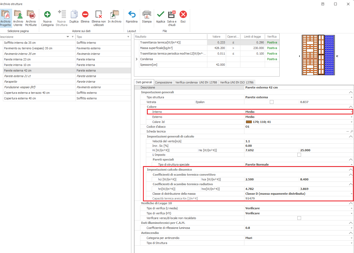Tick the U Imposto checkbox
This screenshot has height=253, width=354.
pos(299,155)
